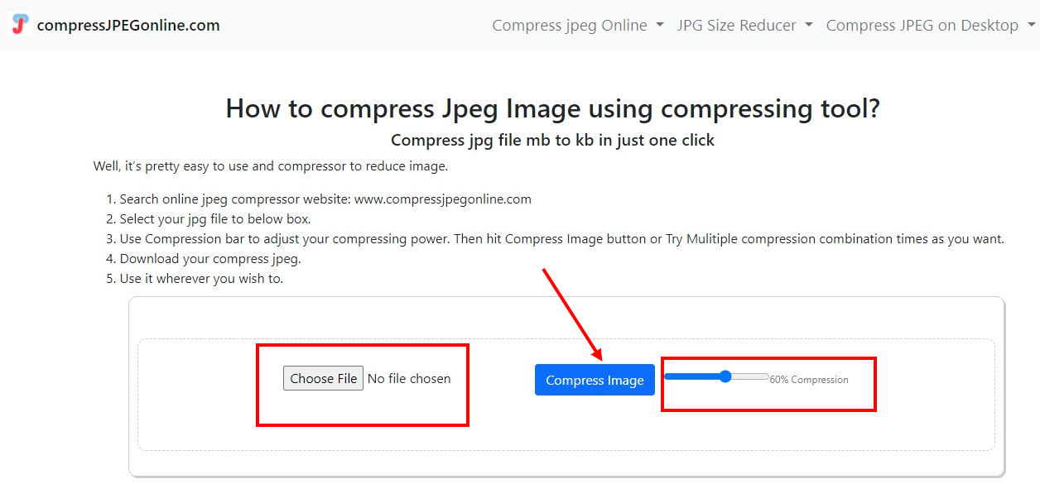Screen dimensions: 1040x484
Task: Click the Use it wherever you wish step
Action: 201,279
